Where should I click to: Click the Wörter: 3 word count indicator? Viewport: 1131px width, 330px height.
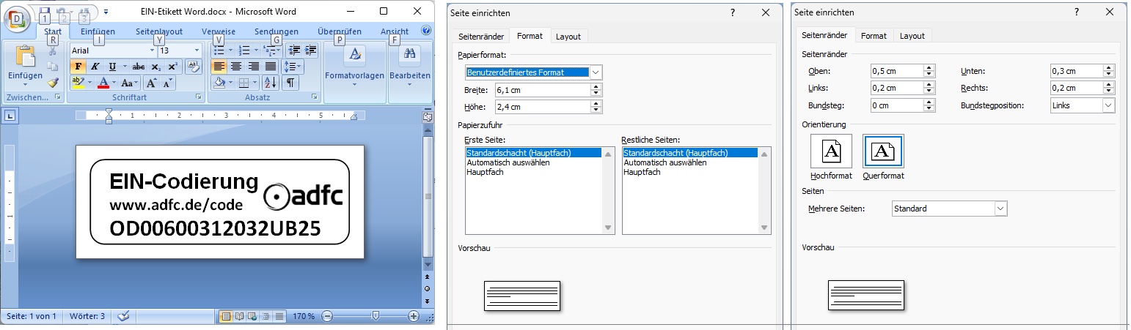pos(87,316)
